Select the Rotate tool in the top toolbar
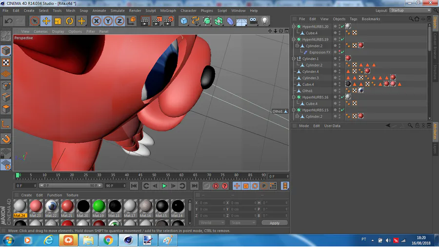The image size is (439, 249). coord(69,21)
